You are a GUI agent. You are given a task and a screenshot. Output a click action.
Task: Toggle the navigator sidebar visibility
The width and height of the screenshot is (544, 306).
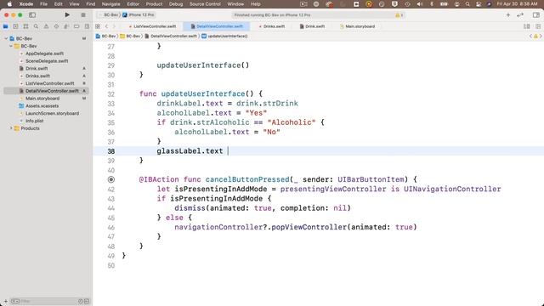(32, 15)
